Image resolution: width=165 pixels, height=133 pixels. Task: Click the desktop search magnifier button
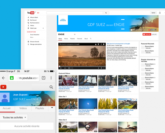tap(106, 13)
